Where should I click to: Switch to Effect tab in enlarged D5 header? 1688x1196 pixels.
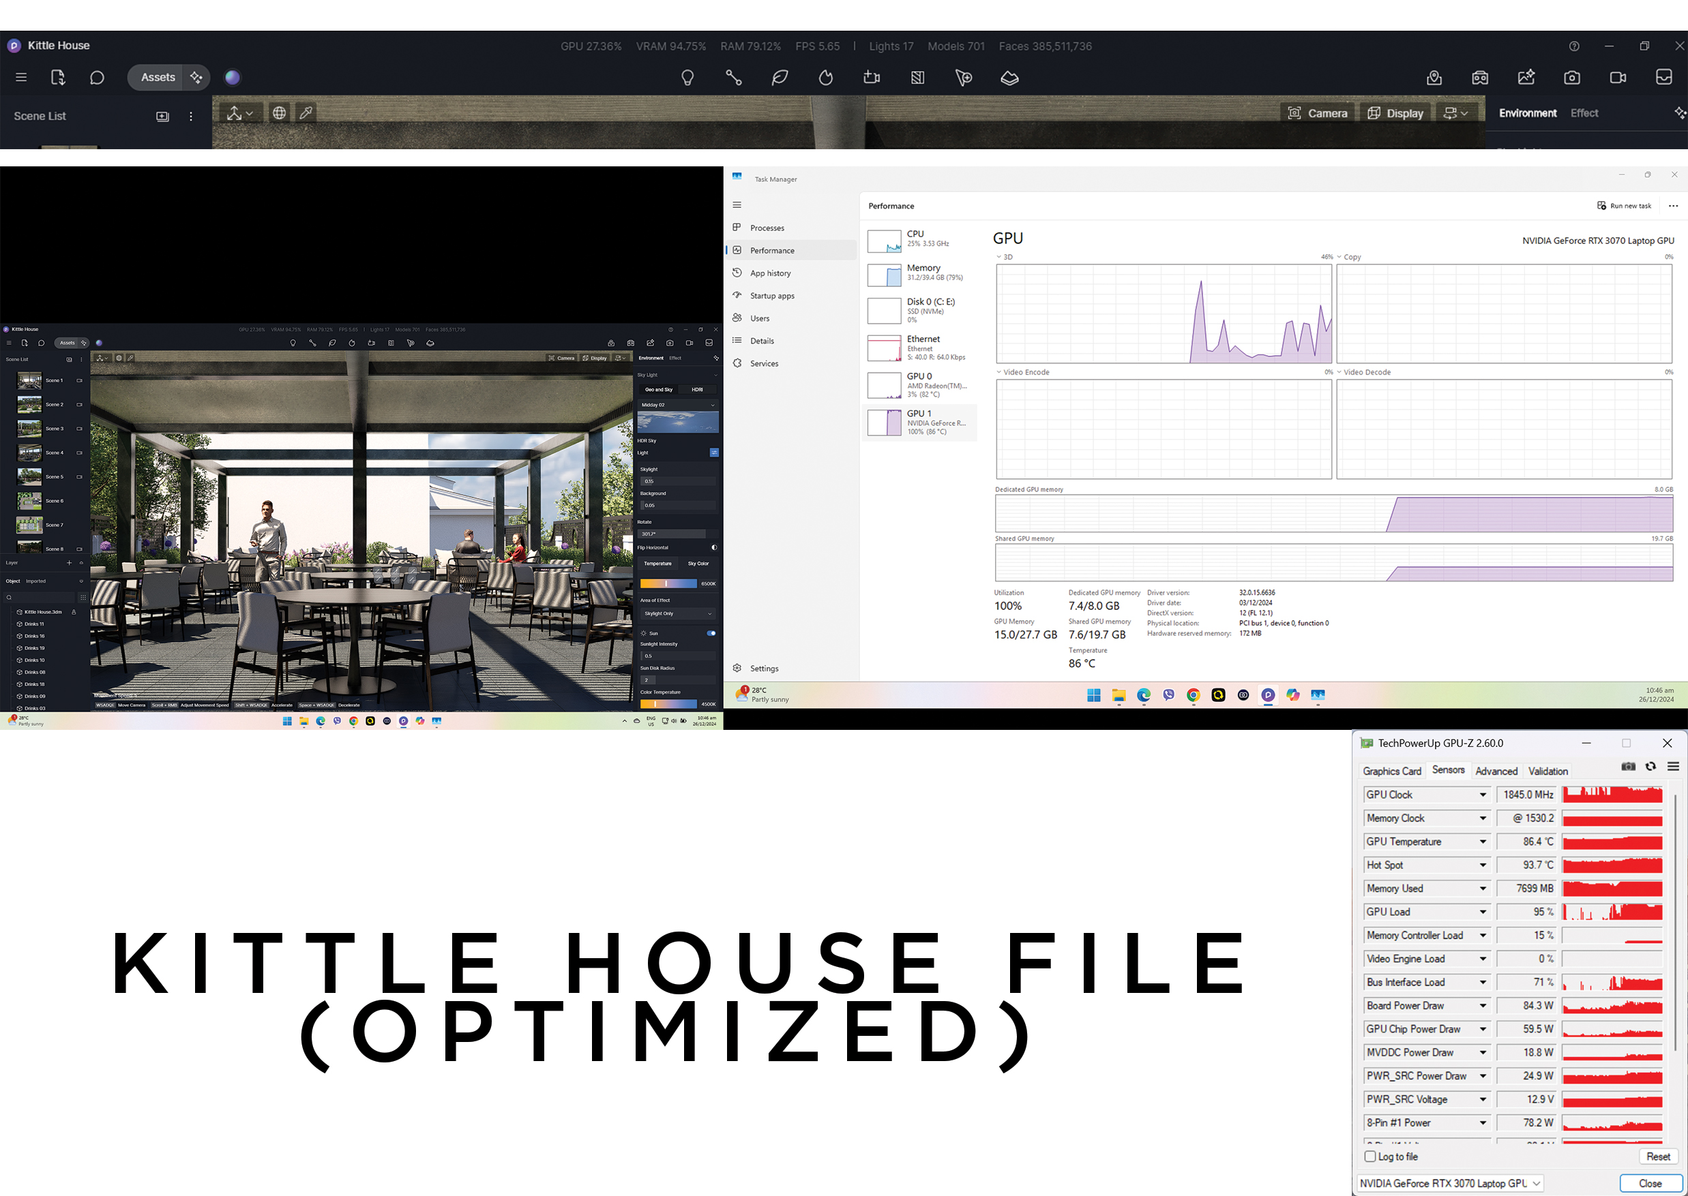click(1584, 112)
